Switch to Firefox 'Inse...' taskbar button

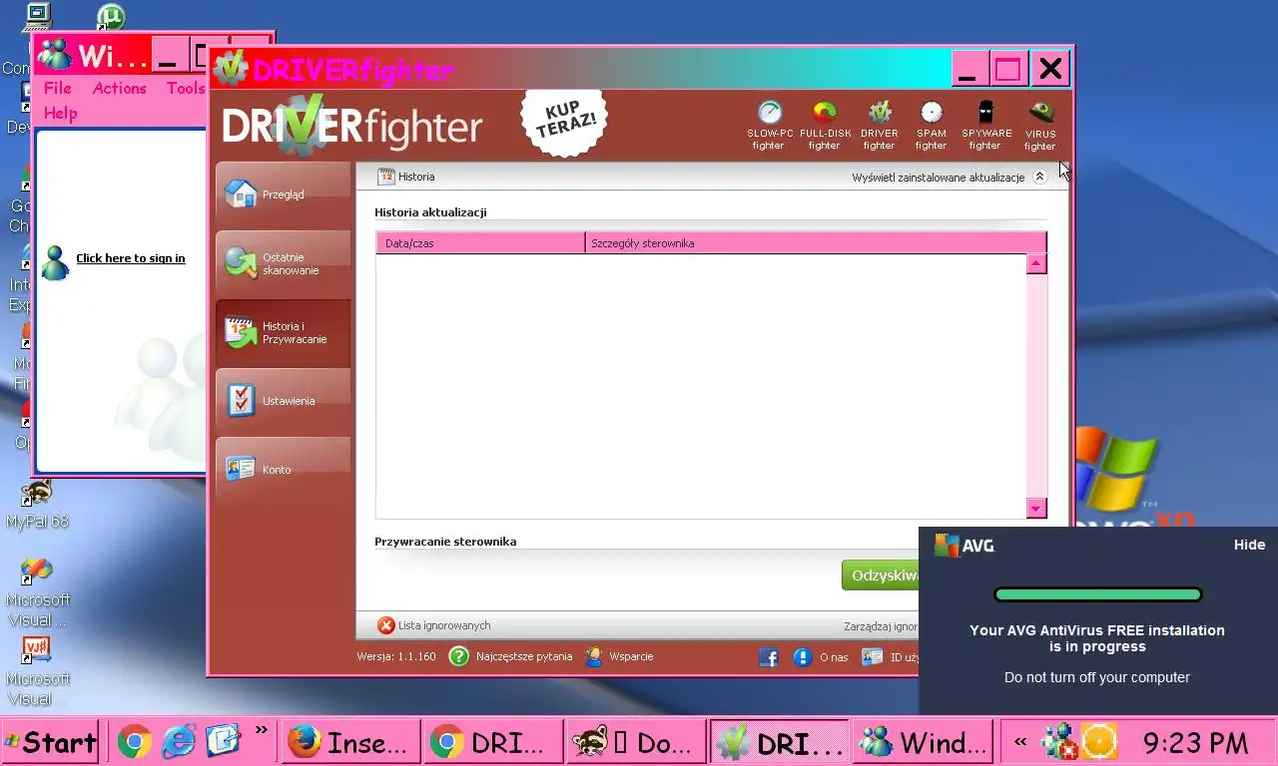[x=349, y=742]
